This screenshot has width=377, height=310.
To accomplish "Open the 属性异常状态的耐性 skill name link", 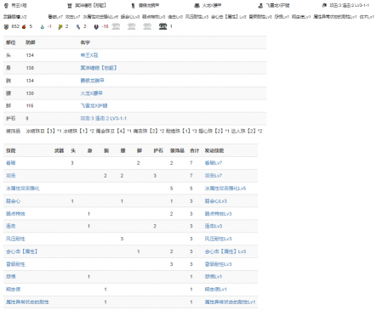I will click(x=27, y=302).
